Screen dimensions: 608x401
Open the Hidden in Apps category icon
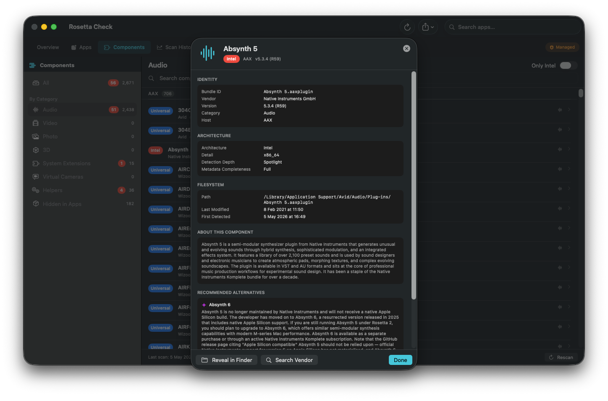coord(36,204)
